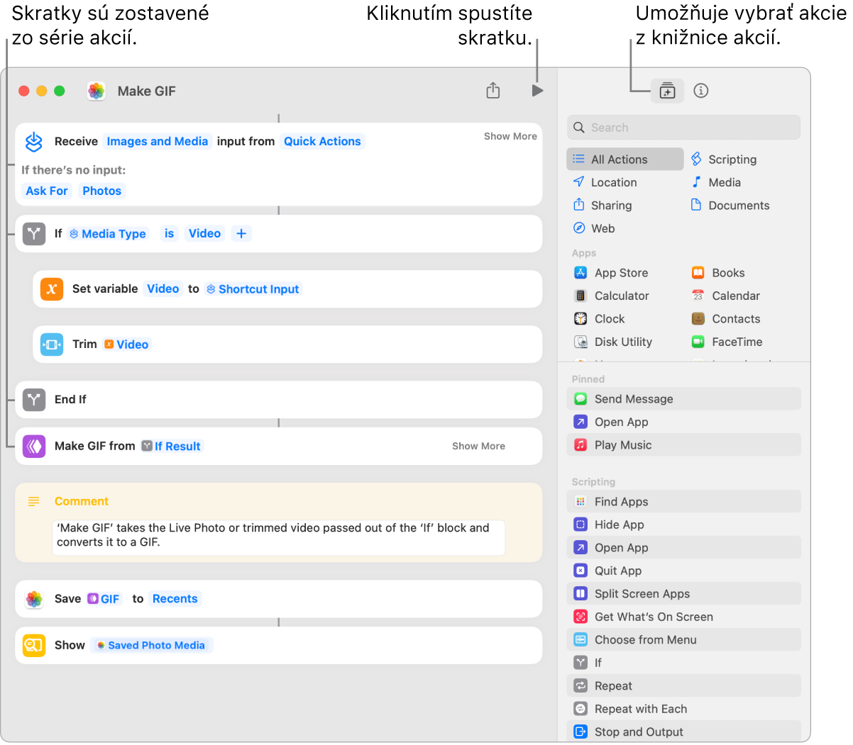Change the 'is' condition operator
The image size is (853, 745).
[169, 233]
